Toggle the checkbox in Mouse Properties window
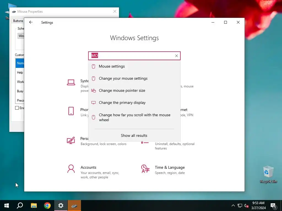The width and height of the screenshot is (282, 211). (17, 108)
